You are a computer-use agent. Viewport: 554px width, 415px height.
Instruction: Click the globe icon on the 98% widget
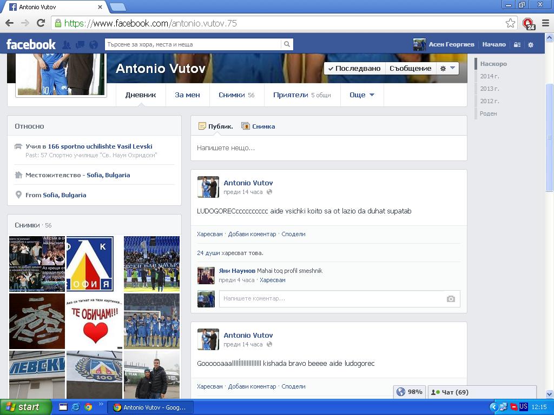401,392
